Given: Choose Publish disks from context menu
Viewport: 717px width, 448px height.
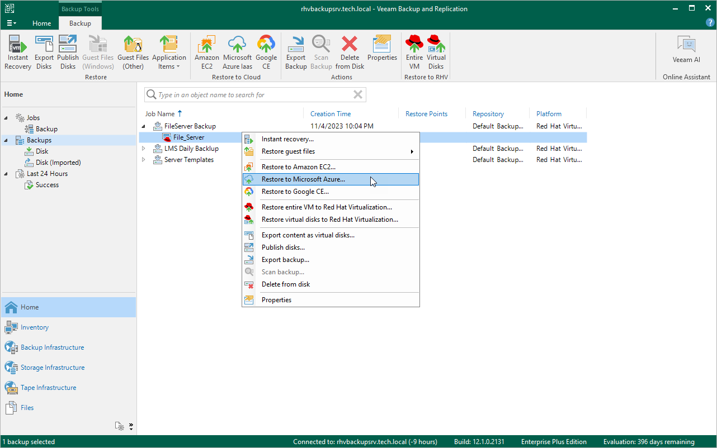Looking at the screenshot, I should coord(331,247).
